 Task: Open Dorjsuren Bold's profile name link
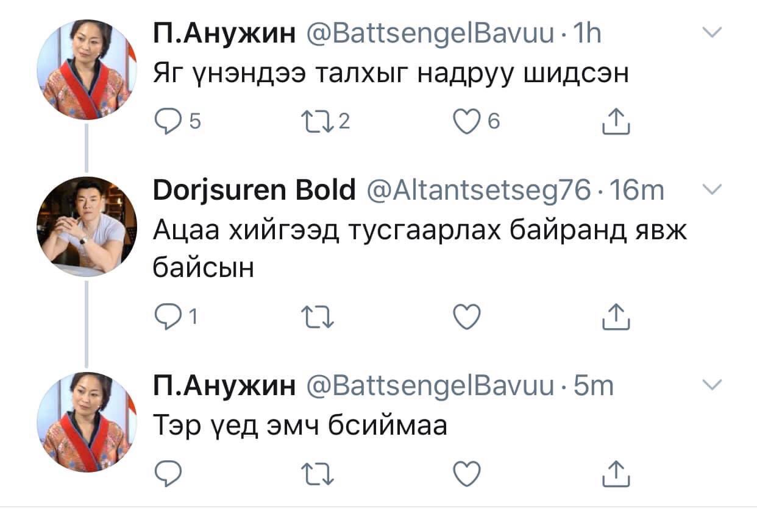(253, 192)
